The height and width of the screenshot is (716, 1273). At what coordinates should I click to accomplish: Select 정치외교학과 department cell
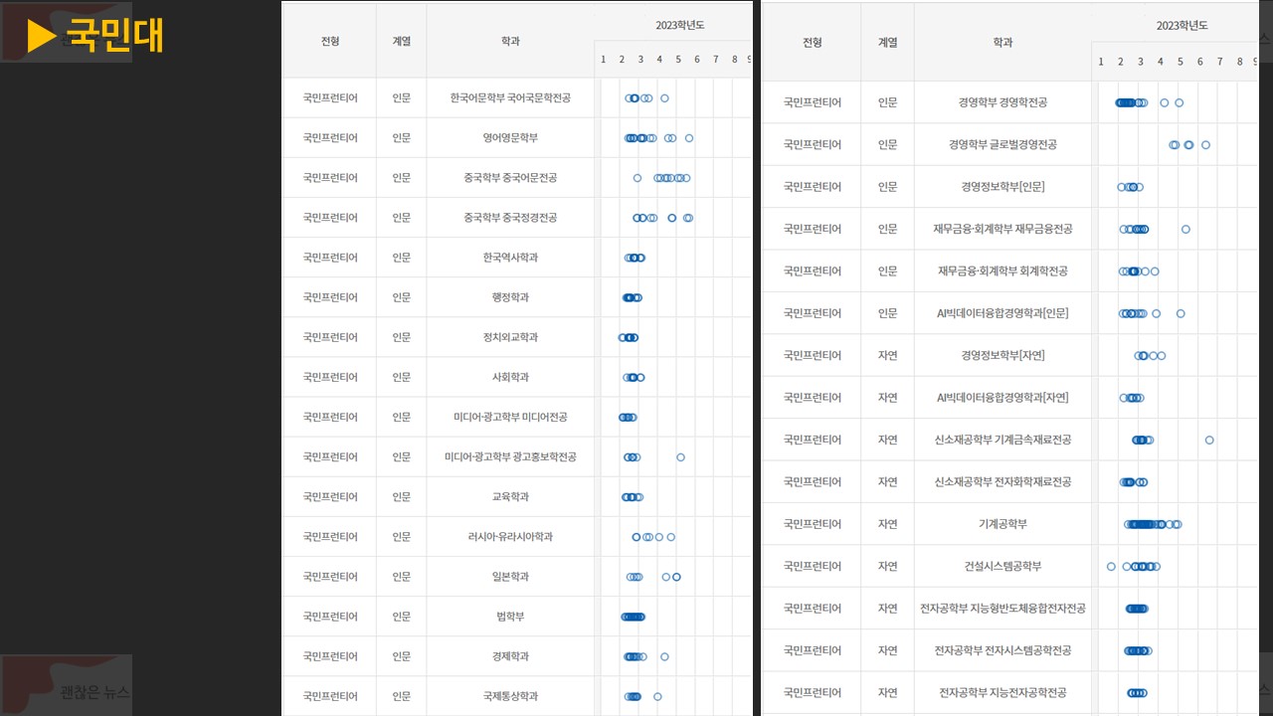tap(510, 337)
